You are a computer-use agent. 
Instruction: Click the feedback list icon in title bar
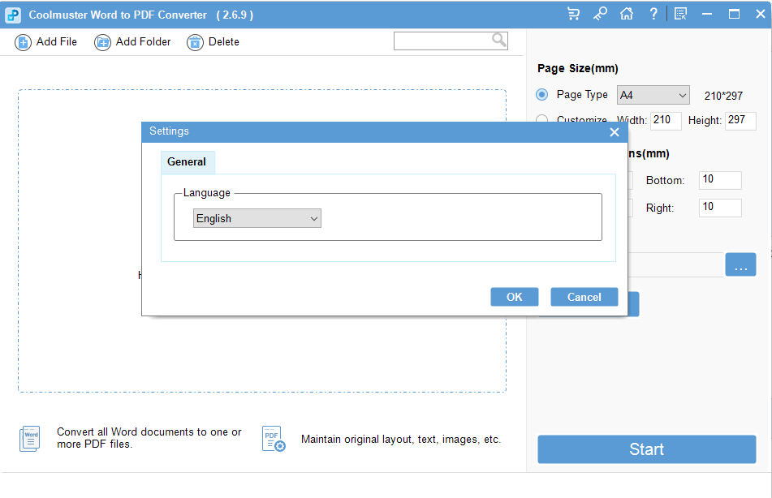(x=680, y=14)
